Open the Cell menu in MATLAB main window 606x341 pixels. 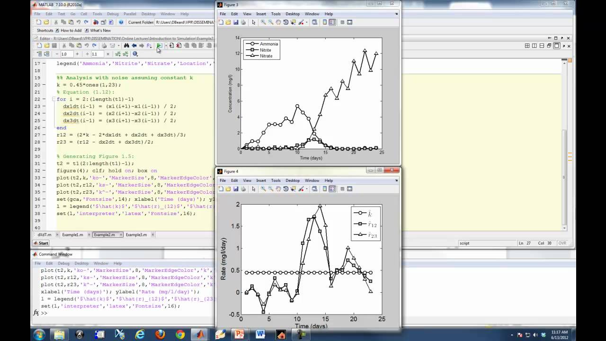(84, 14)
